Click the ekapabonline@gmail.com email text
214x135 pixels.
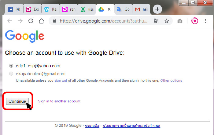point(41,74)
